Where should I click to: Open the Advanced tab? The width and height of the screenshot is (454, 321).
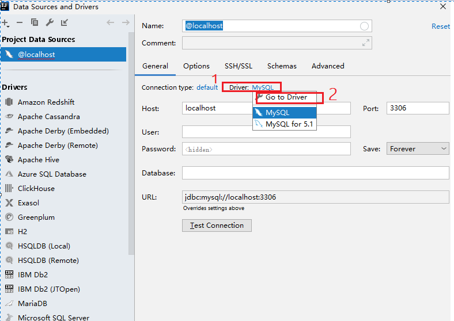tap(328, 66)
